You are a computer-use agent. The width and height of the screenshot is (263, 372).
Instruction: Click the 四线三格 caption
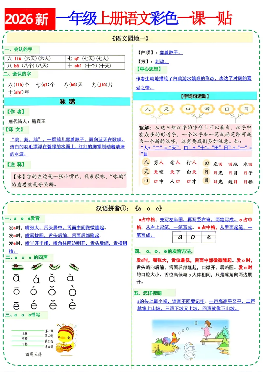[34, 355]
